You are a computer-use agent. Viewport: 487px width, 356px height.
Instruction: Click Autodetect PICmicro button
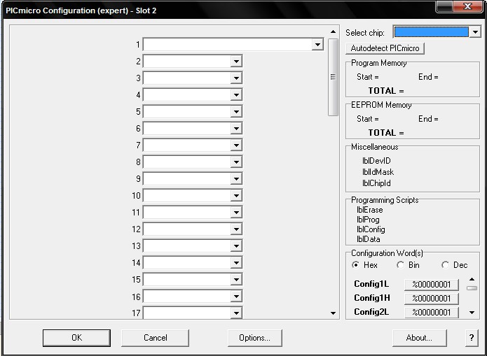click(x=385, y=48)
